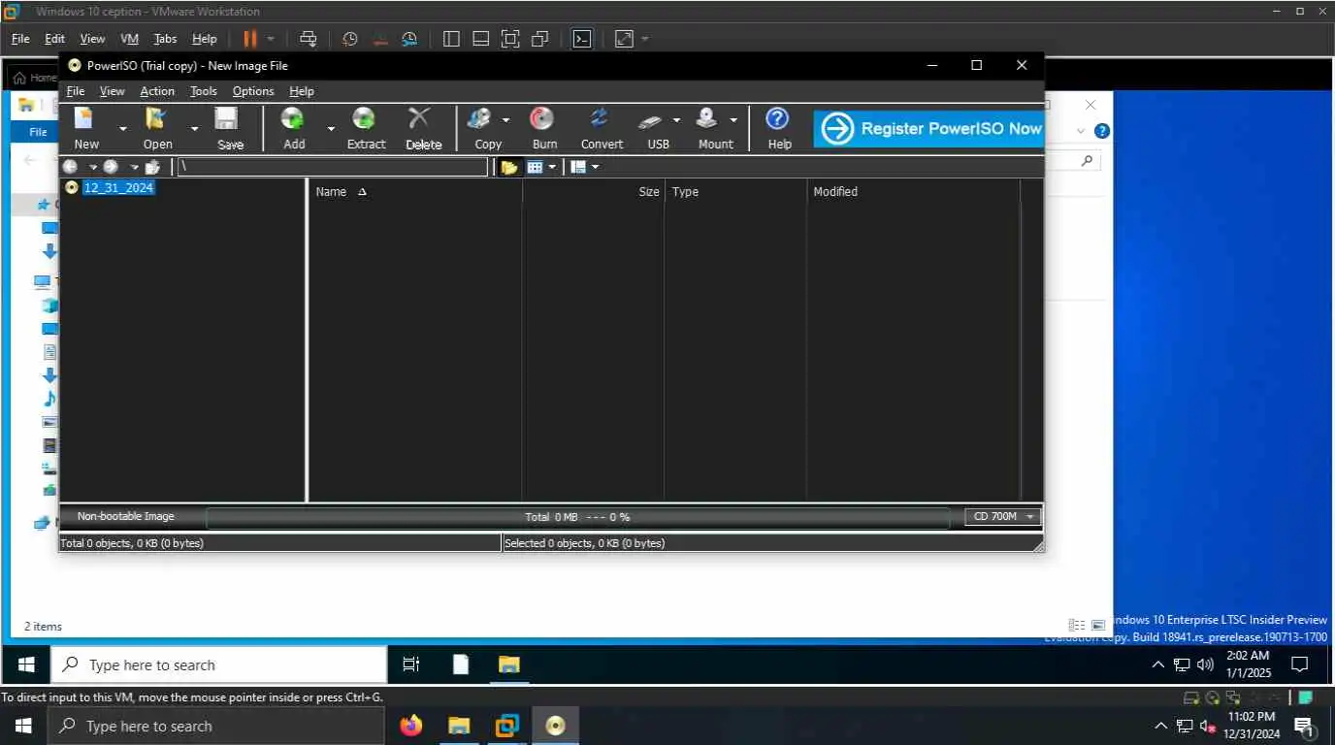Click the Copy disc toolbar icon
Image resolution: width=1335 pixels, height=745 pixels.
(479, 119)
